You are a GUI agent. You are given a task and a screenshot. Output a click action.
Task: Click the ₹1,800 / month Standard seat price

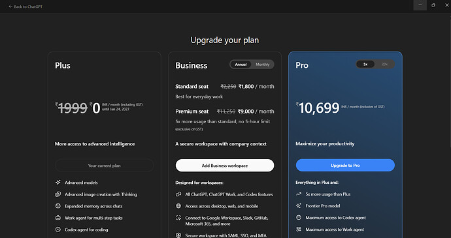tap(256, 87)
